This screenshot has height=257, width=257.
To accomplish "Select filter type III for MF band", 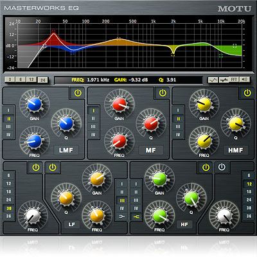I will point(93,127).
